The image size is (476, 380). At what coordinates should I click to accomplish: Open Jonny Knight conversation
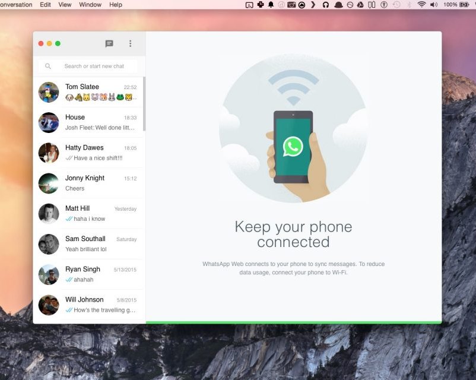coord(88,183)
